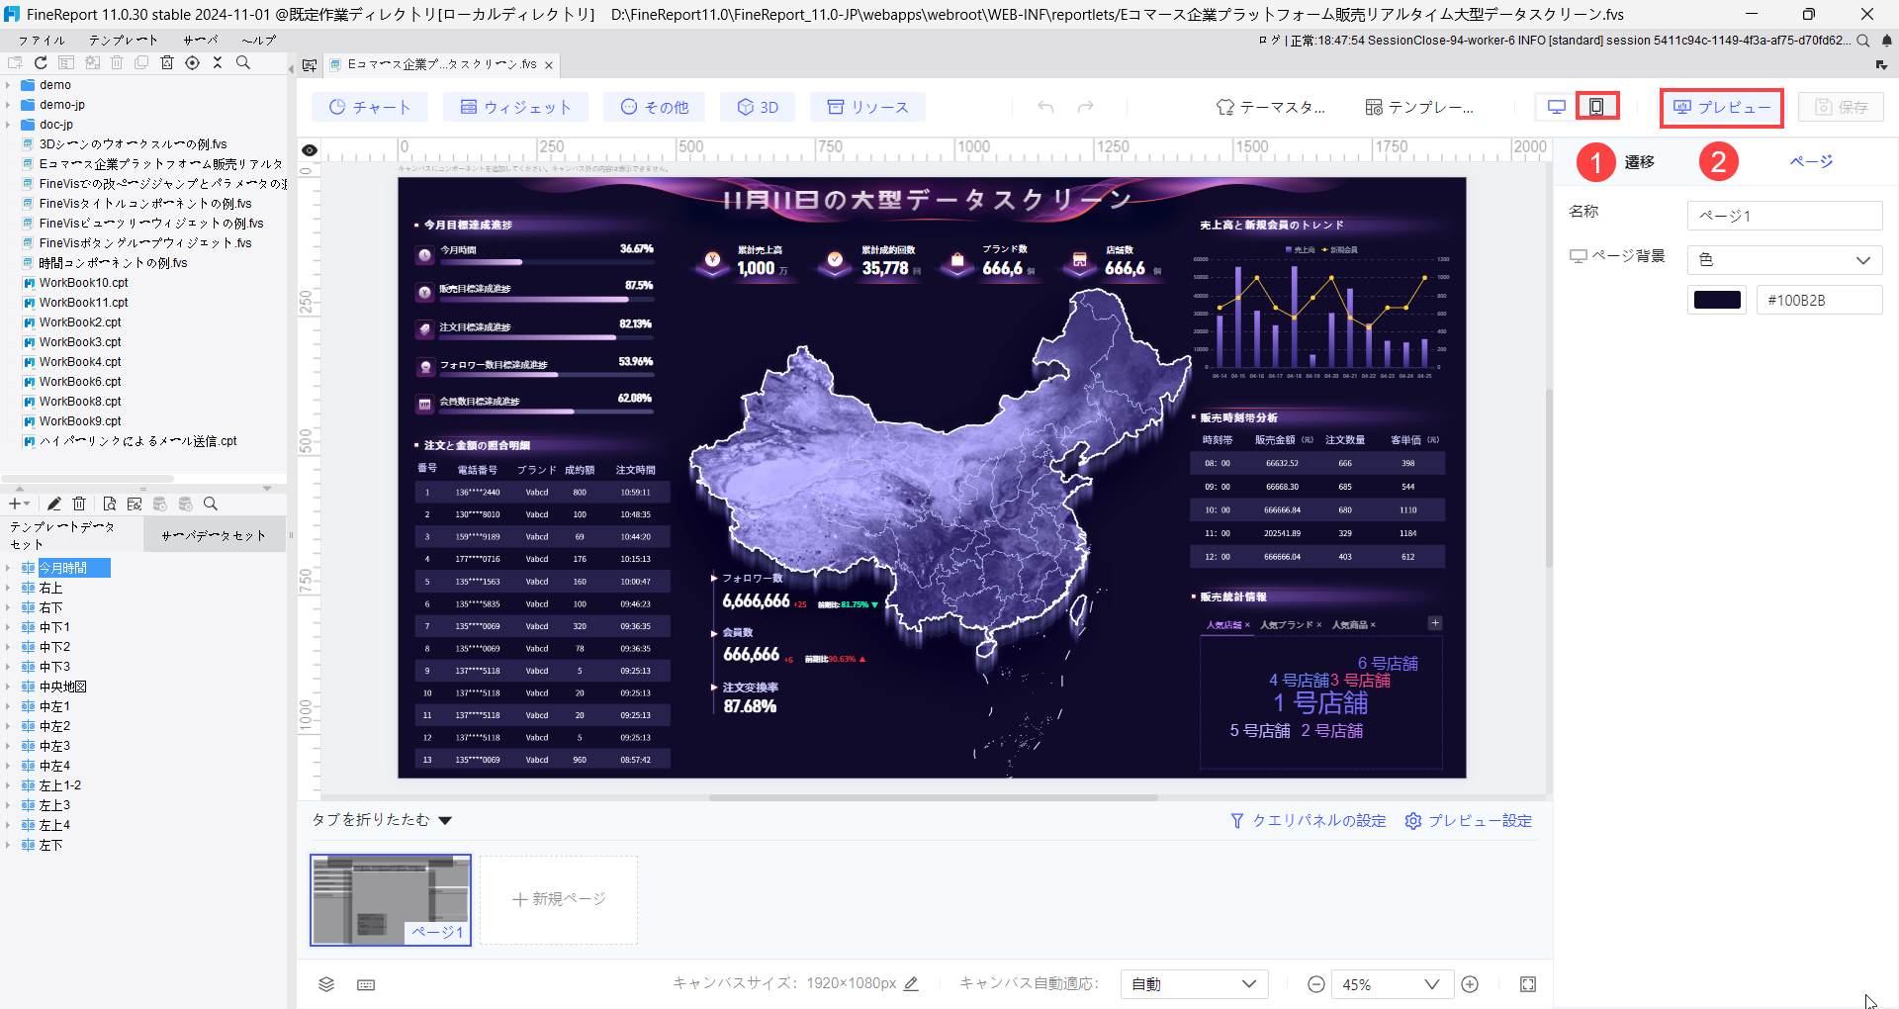
Task: Open the add dataset plus dropdown
Action: pyautogui.click(x=19, y=504)
